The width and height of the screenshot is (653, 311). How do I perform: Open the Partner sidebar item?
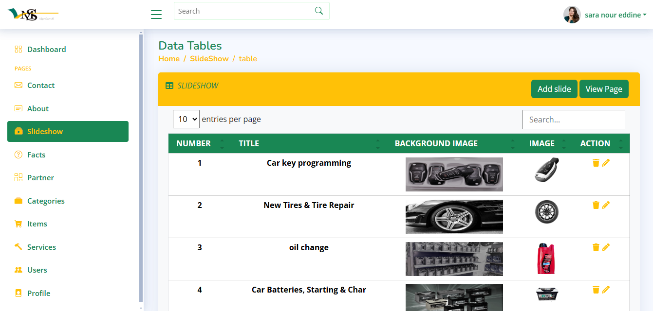(x=40, y=178)
